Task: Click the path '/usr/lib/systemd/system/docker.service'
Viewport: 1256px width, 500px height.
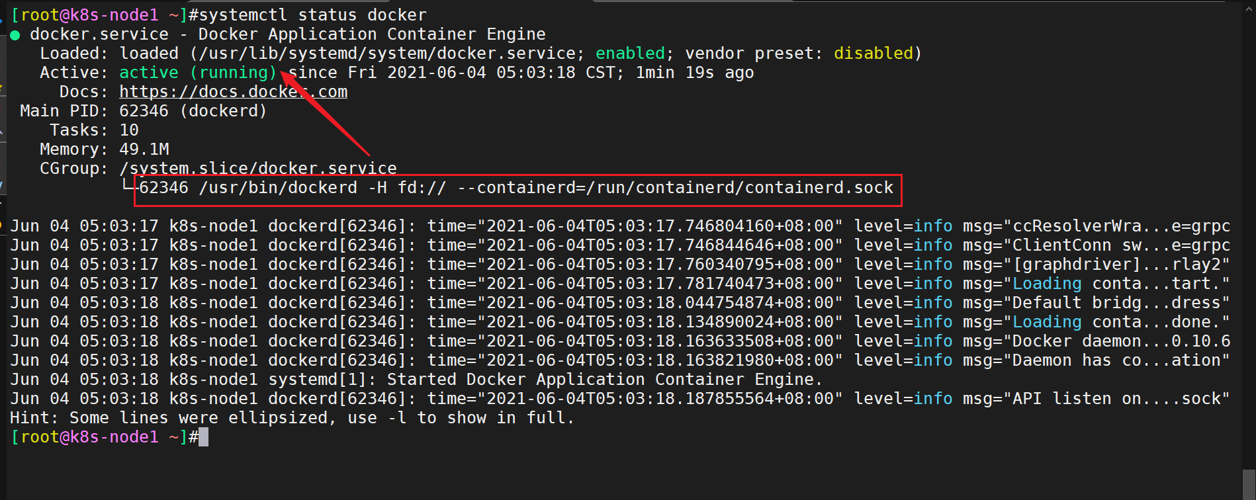Action: [387, 53]
